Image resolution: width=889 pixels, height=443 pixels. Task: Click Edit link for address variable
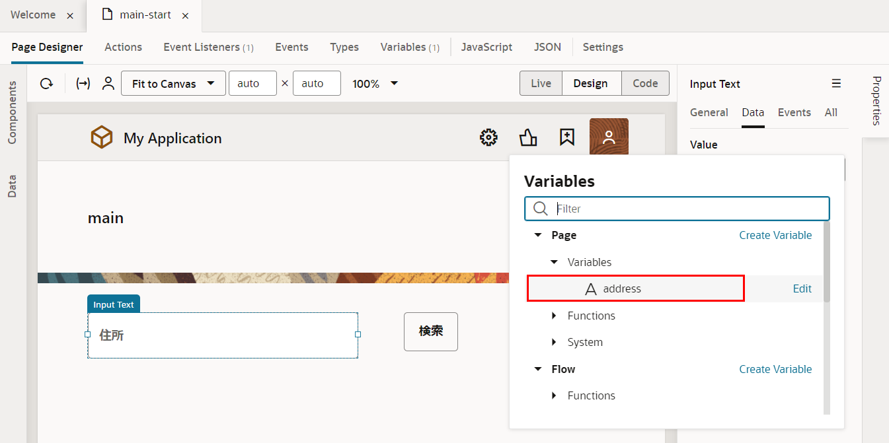tap(802, 289)
